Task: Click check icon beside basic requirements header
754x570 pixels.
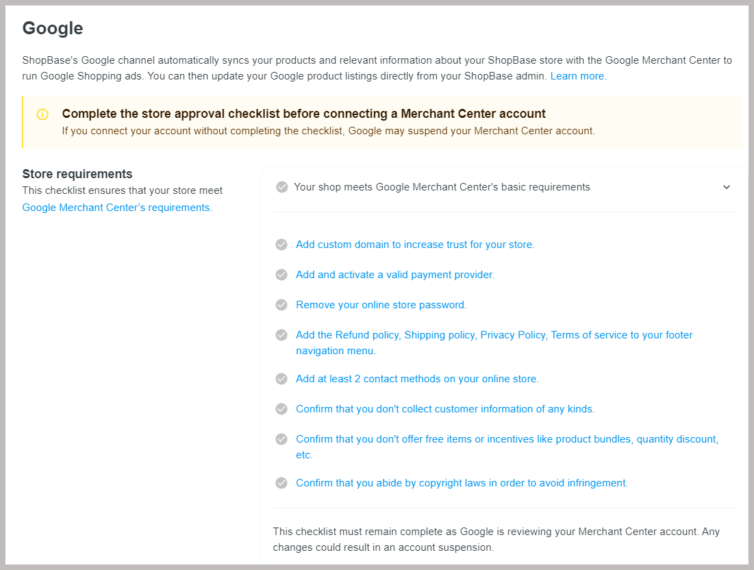Action: (281, 187)
